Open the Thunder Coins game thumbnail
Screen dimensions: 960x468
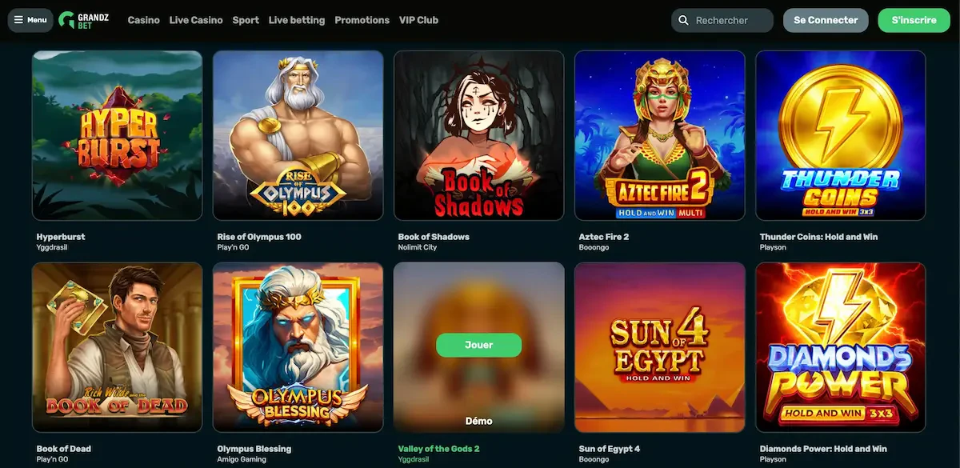point(841,136)
